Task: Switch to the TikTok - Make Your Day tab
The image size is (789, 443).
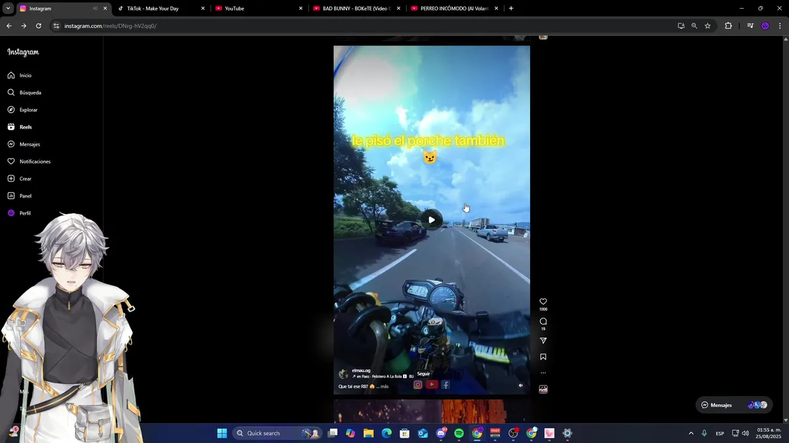Action: 161,9
